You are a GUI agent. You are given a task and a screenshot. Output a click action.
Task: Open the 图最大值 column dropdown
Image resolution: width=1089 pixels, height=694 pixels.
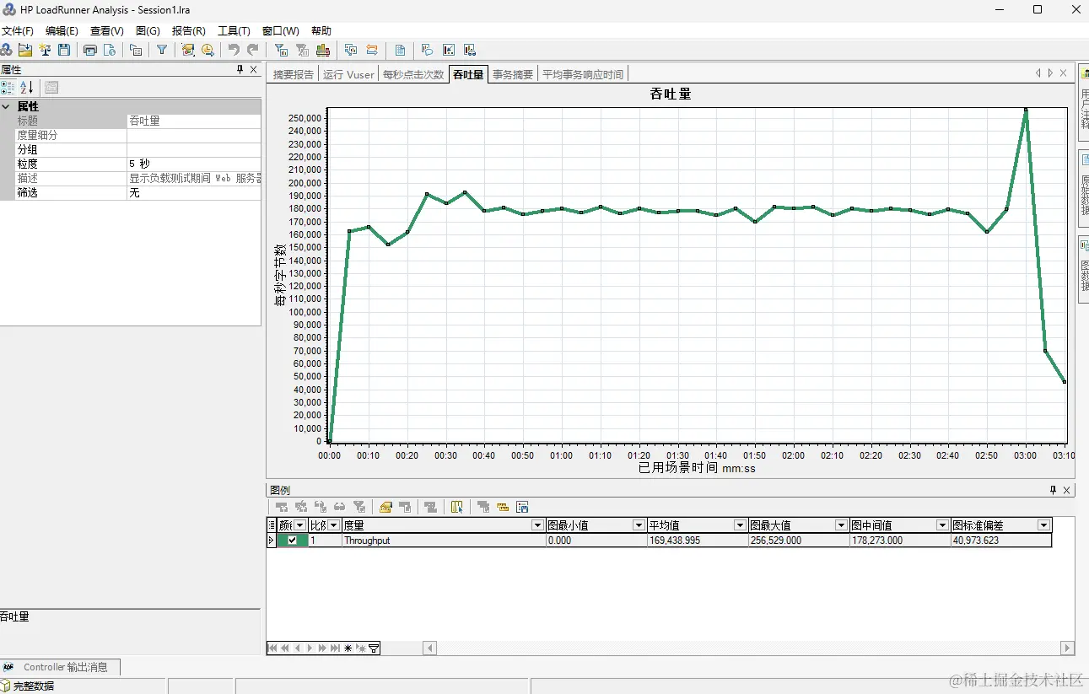pos(841,525)
